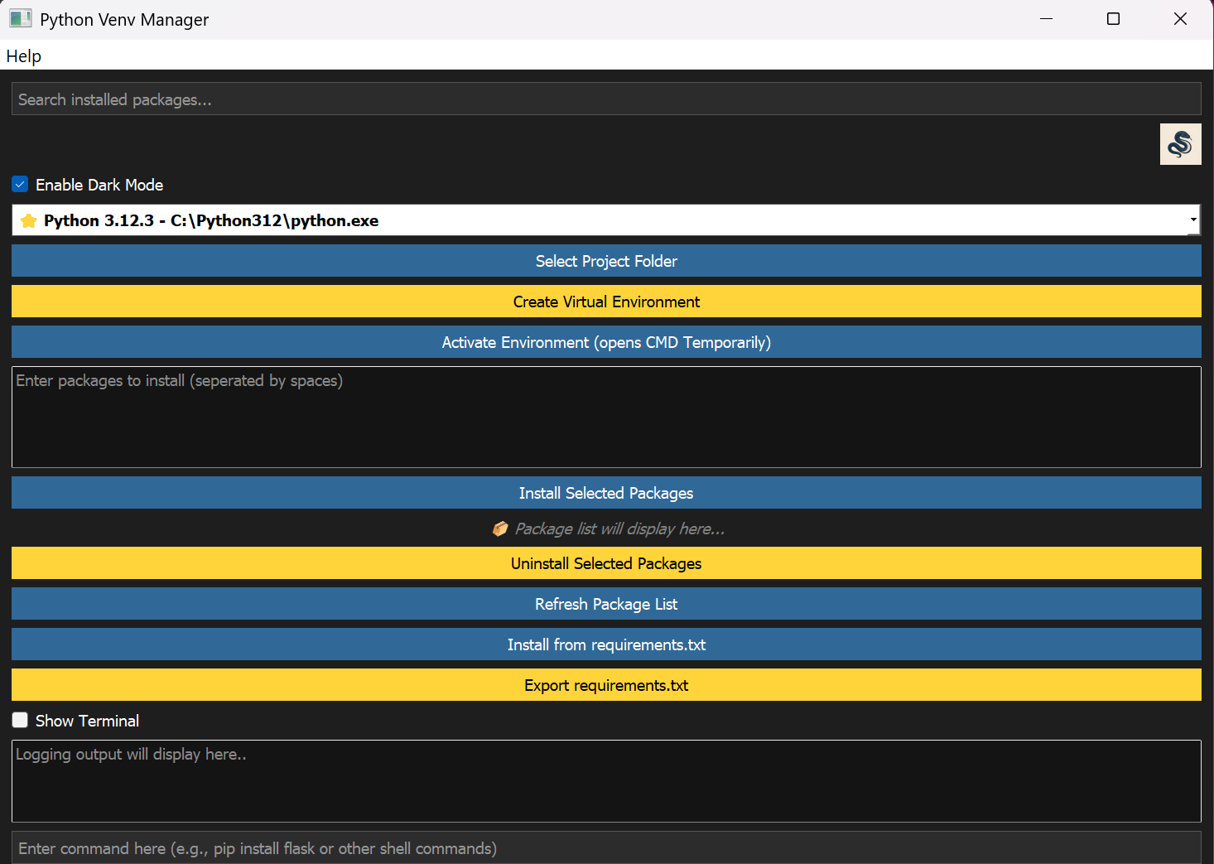The width and height of the screenshot is (1214, 864).
Task: Click the logging output text area
Action: 606,781
